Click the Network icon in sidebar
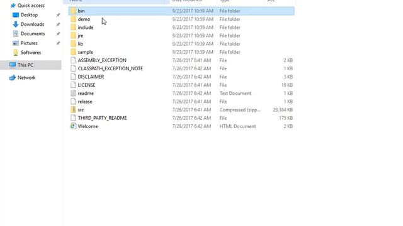 point(13,78)
